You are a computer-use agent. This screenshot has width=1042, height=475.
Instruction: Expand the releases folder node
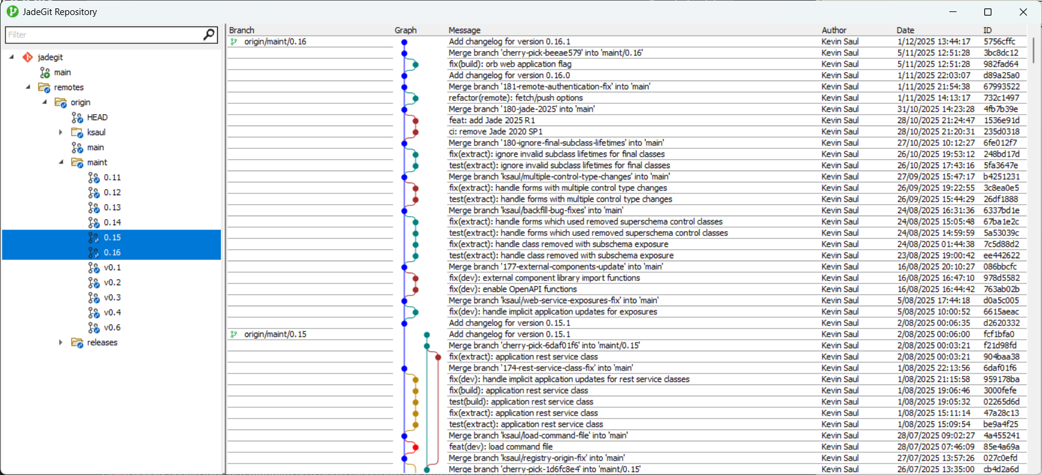pos(60,343)
